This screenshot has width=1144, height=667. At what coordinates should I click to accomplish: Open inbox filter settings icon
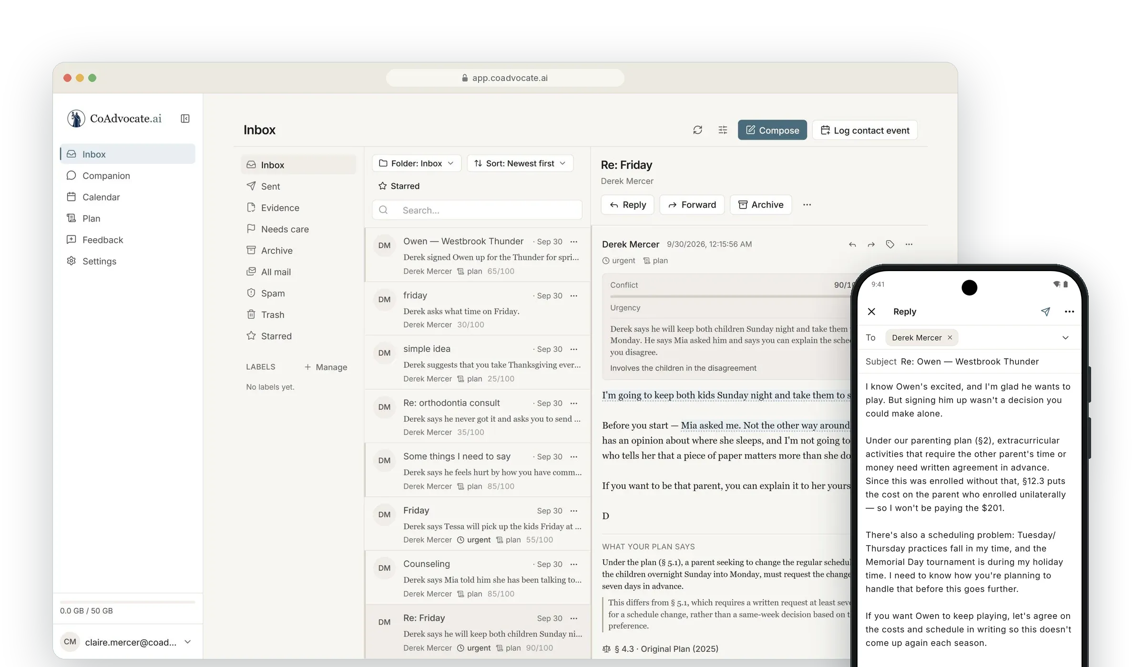(723, 130)
